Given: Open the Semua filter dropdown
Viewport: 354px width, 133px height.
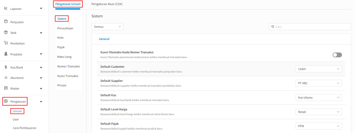Looking at the screenshot, I should [x=107, y=27].
